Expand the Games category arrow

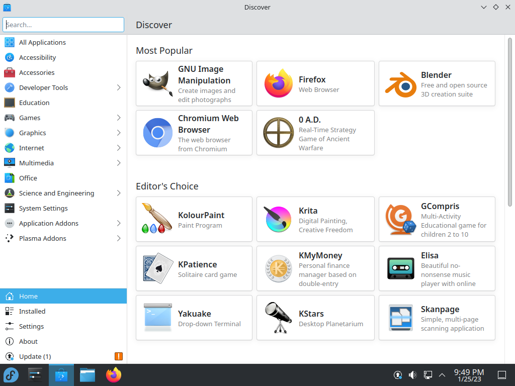click(x=119, y=118)
